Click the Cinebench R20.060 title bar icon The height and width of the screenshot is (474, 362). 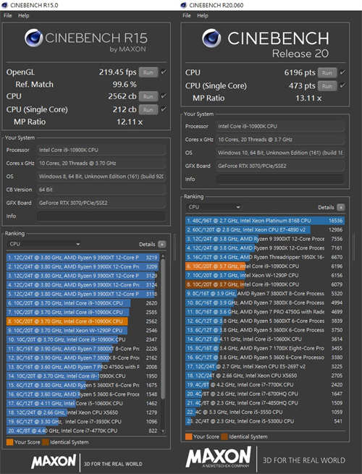pos(183,5)
